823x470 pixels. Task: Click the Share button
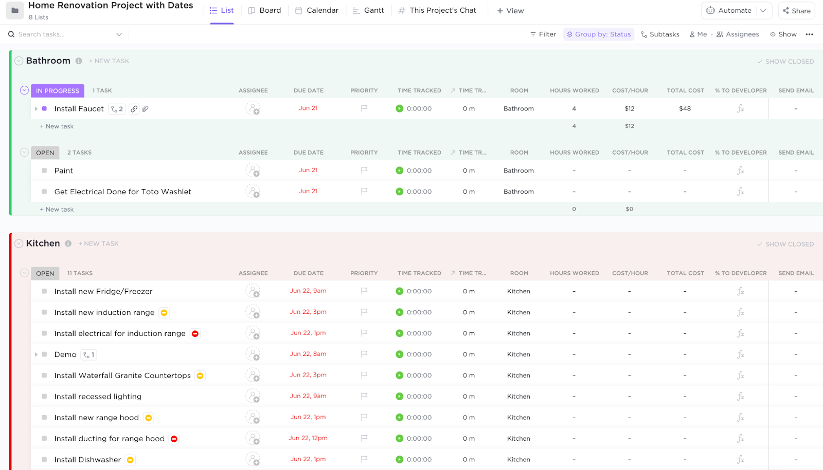point(796,10)
